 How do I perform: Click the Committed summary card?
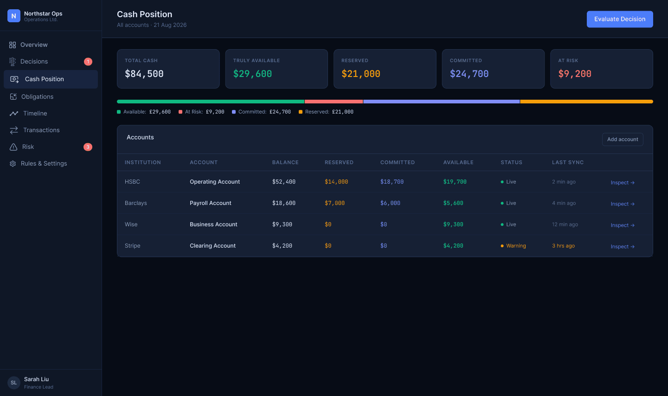493,69
